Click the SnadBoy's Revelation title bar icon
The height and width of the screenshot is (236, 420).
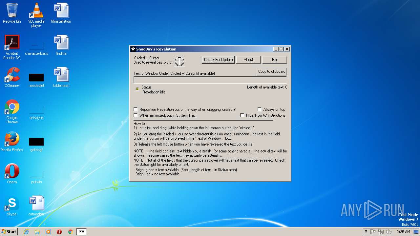tap(133, 49)
